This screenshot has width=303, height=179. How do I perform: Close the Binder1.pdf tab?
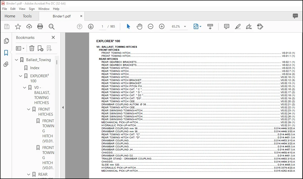tap(81, 16)
